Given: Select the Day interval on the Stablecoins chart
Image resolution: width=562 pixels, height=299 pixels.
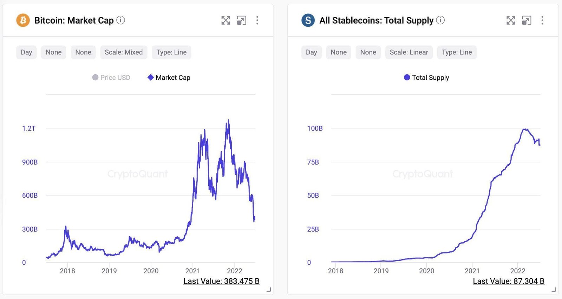Looking at the screenshot, I should tap(311, 52).
